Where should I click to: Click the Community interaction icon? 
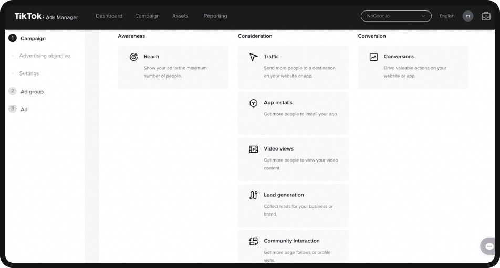coord(254,241)
